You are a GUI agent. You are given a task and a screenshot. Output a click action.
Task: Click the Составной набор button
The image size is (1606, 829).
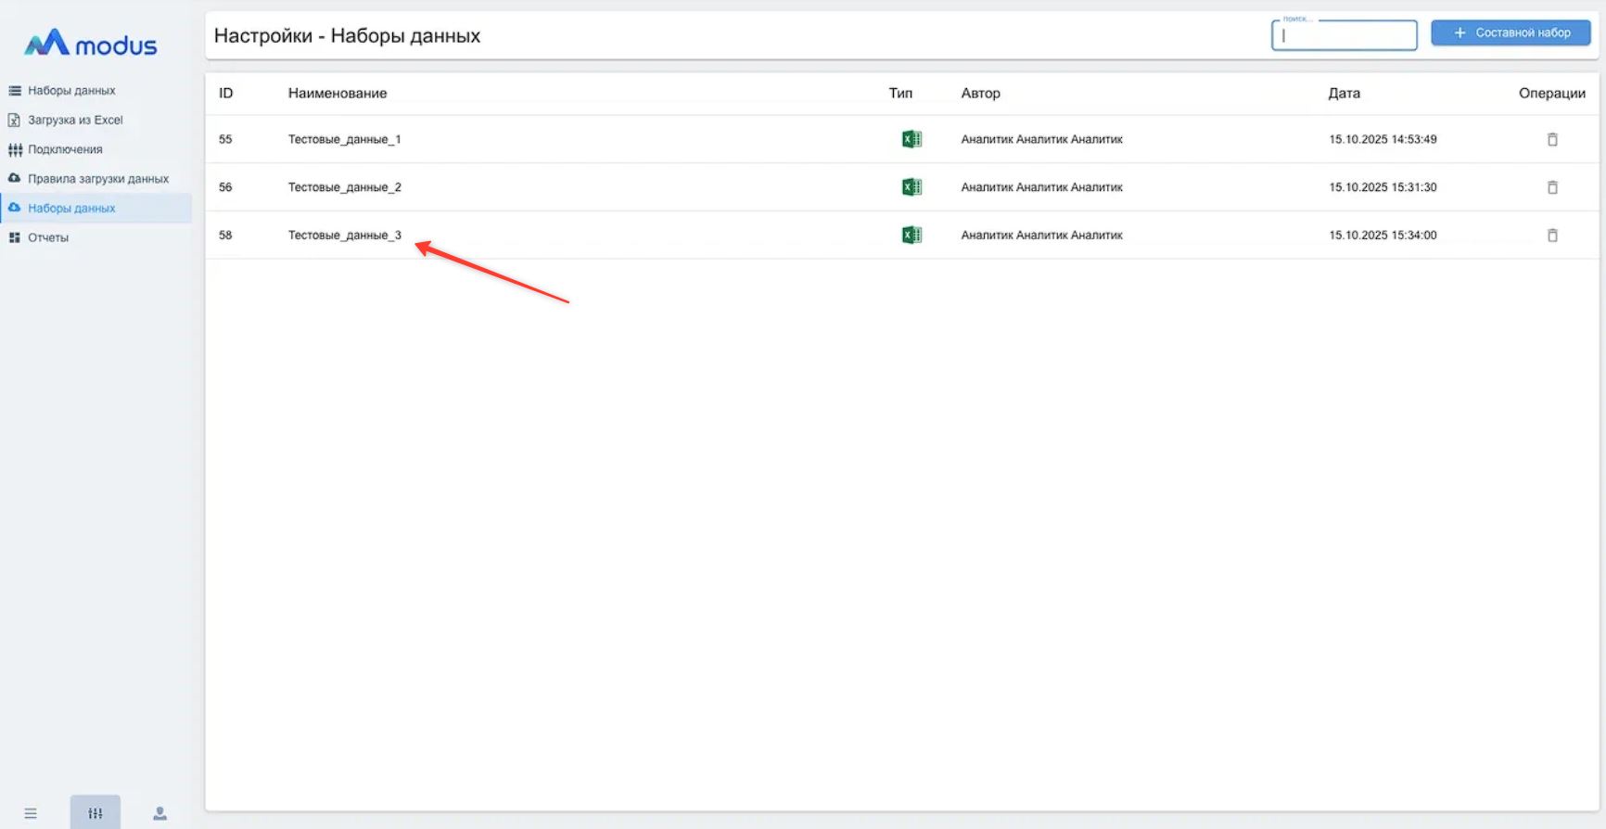[1510, 32]
